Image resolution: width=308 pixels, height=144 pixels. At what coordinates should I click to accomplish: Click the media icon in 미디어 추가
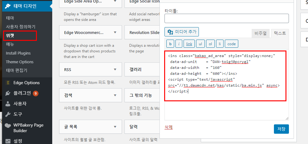[x=170, y=32]
